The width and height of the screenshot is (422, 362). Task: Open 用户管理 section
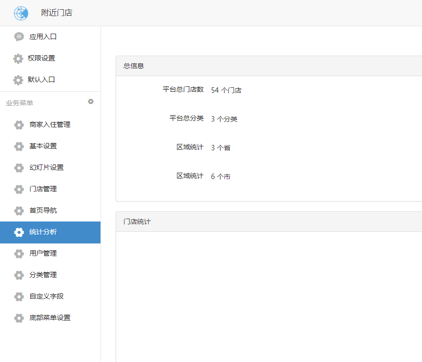pos(43,254)
